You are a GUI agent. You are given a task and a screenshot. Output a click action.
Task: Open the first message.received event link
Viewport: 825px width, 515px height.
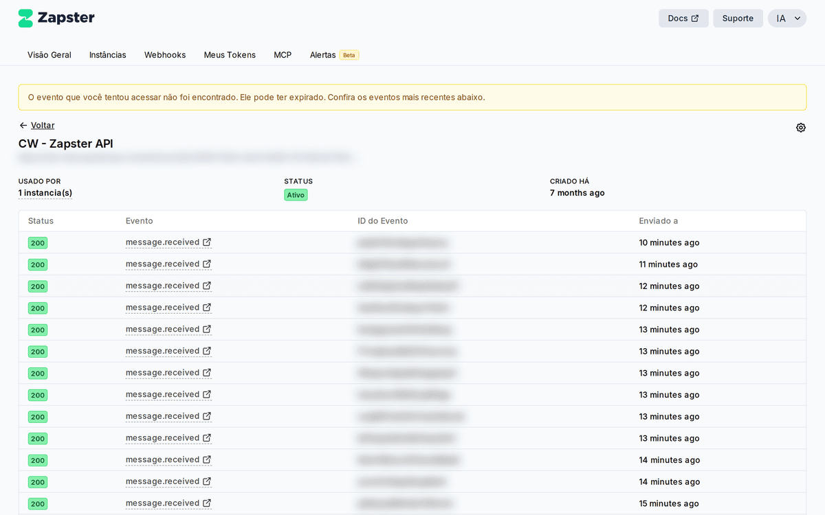click(163, 242)
